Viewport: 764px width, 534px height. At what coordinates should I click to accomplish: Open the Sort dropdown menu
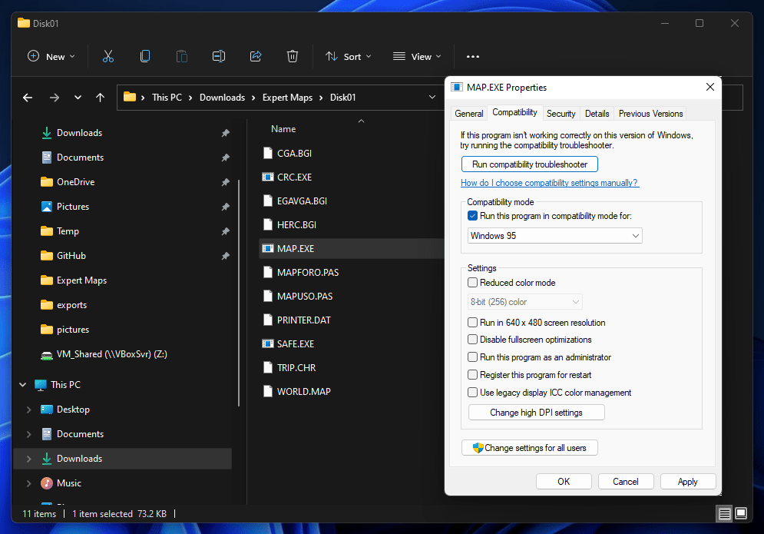(348, 56)
